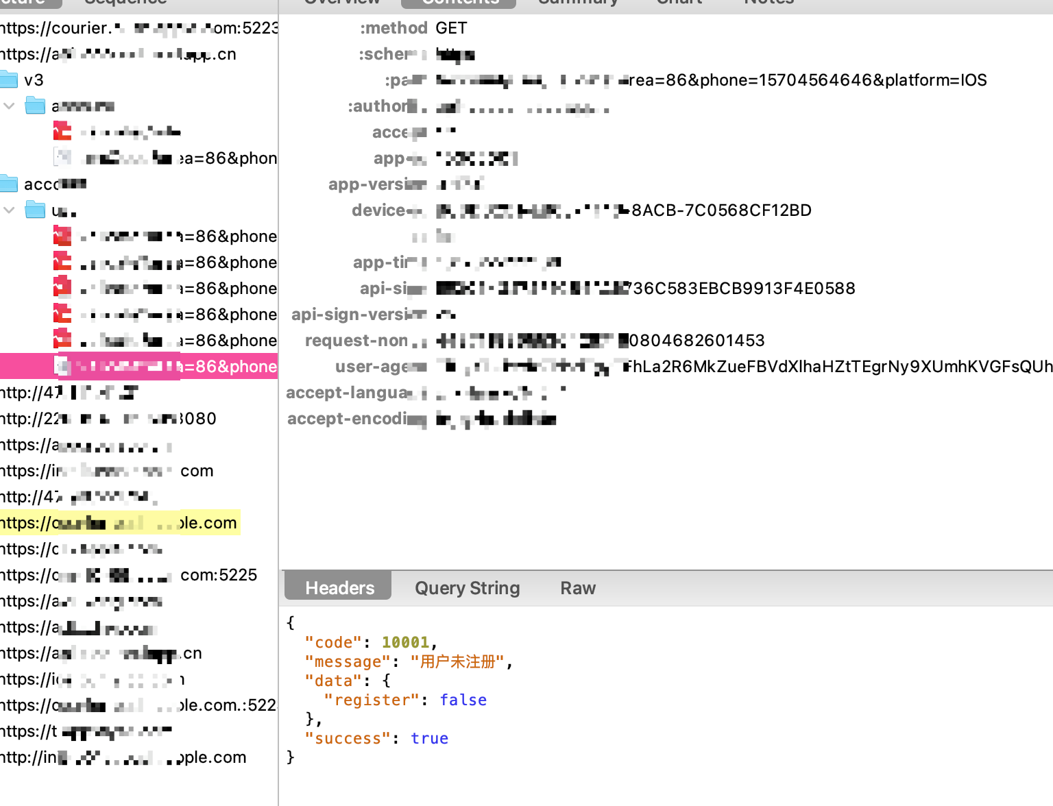Click red error icon of fifth '=86&phone' request
Image resolution: width=1053 pixels, height=806 pixels.
[62, 340]
